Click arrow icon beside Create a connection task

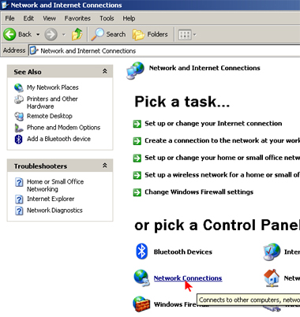(137, 141)
